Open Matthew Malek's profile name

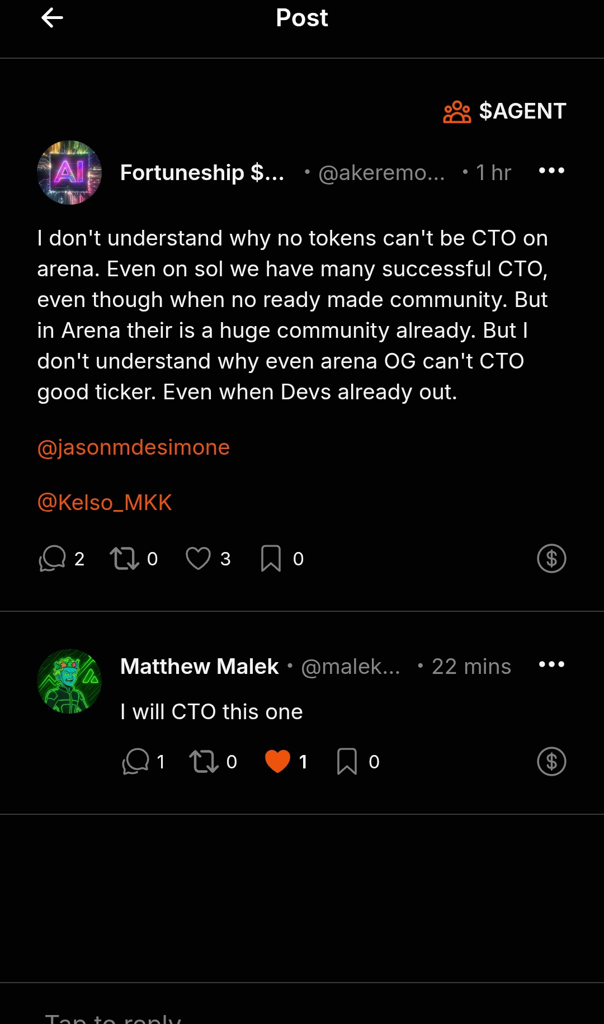point(200,666)
